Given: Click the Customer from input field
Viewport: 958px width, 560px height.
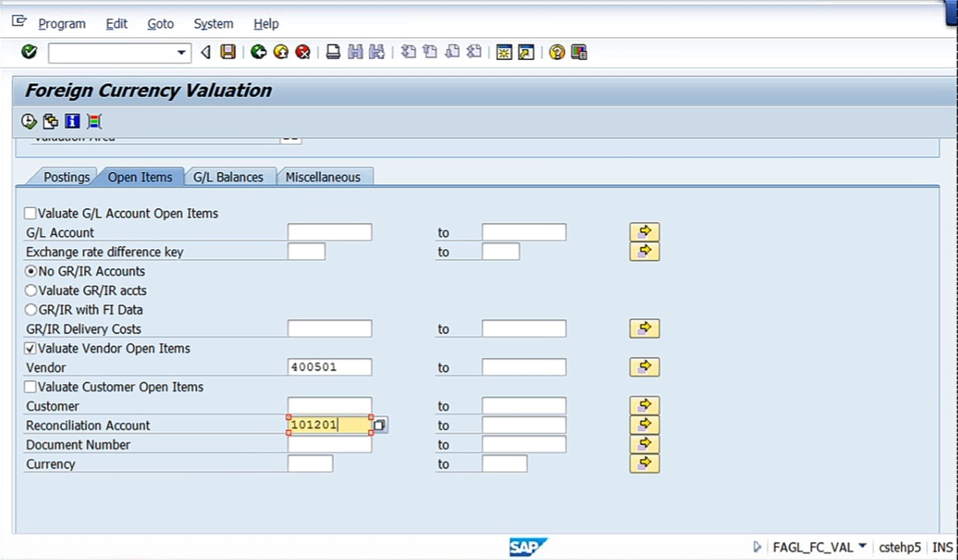Looking at the screenshot, I should [329, 405].
